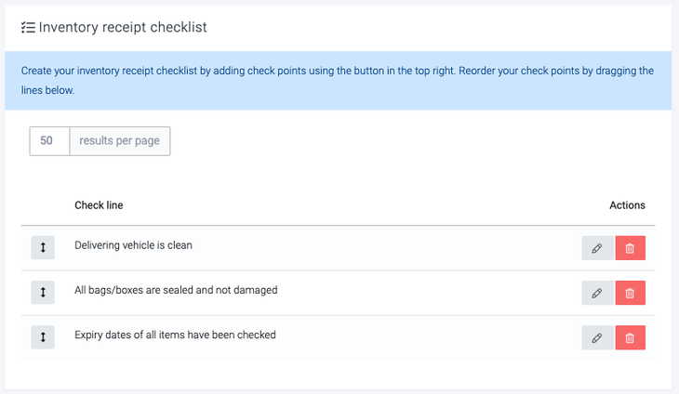This screenshot has width=679, height=394.
Task: Edit the Expiry dates checked line
Action: click(x=597, y=337)
